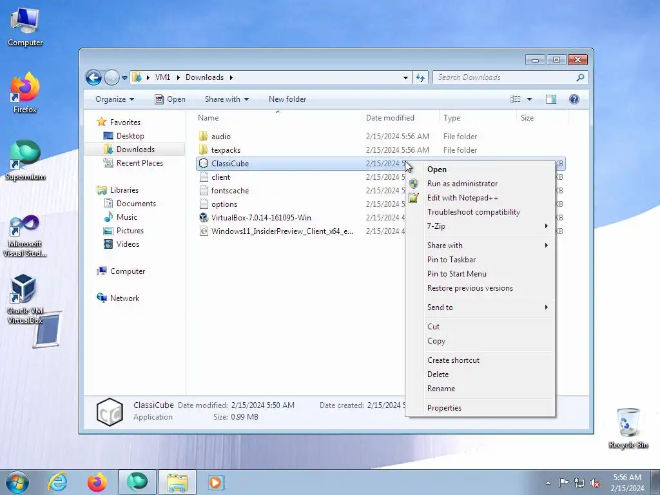This screenshot has width=660, height=495.
Task: Open the Computer desktop icon
Action: 25,26
